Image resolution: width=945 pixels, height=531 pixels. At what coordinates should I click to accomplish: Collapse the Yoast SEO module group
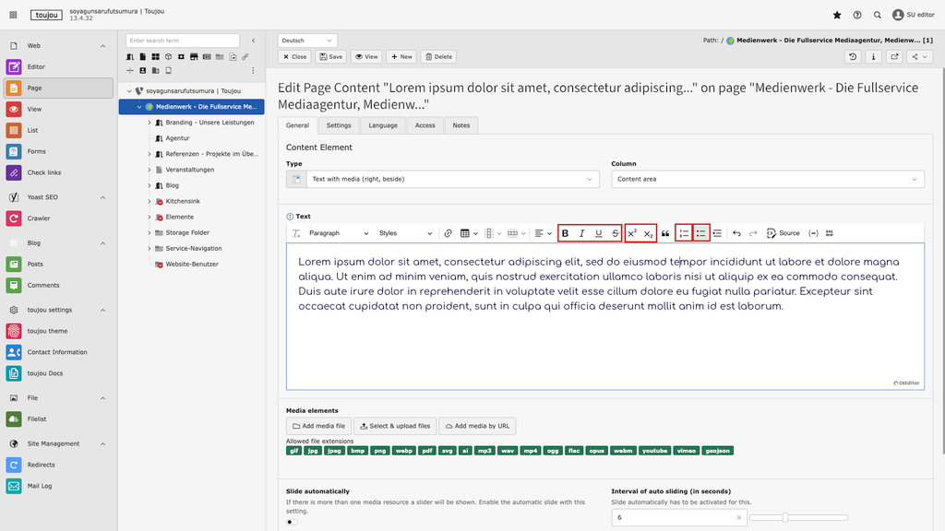(102, 197)
